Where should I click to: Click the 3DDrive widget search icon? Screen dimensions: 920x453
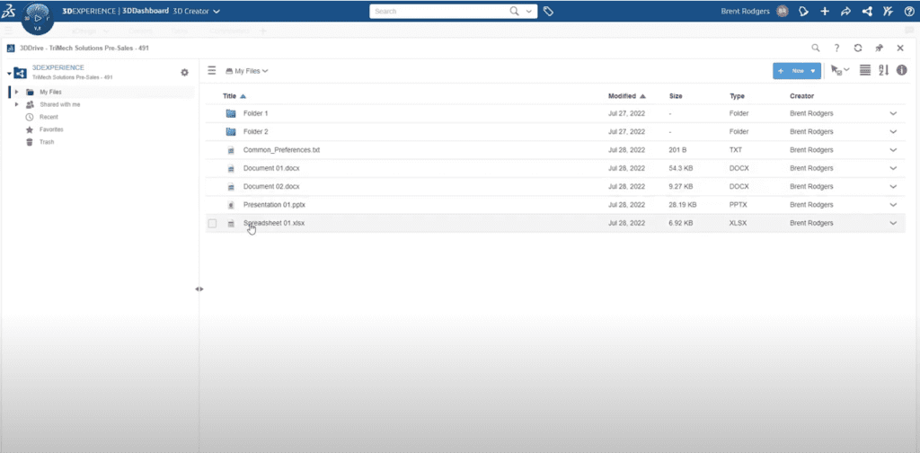(816, 49)
